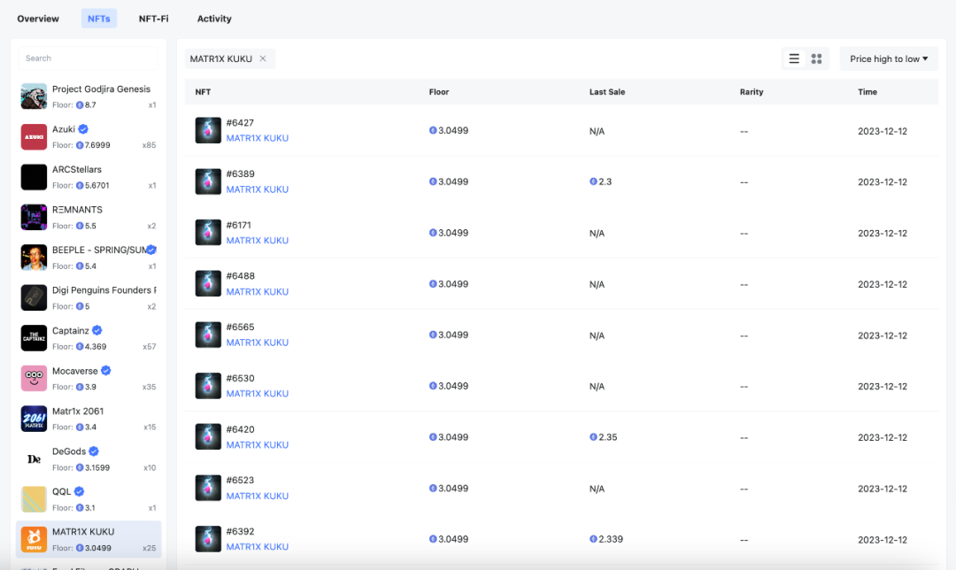Viewport: 956px width, 570px height.
Task: Click Mocaverse verified badge
Action: tap(106, 371)
